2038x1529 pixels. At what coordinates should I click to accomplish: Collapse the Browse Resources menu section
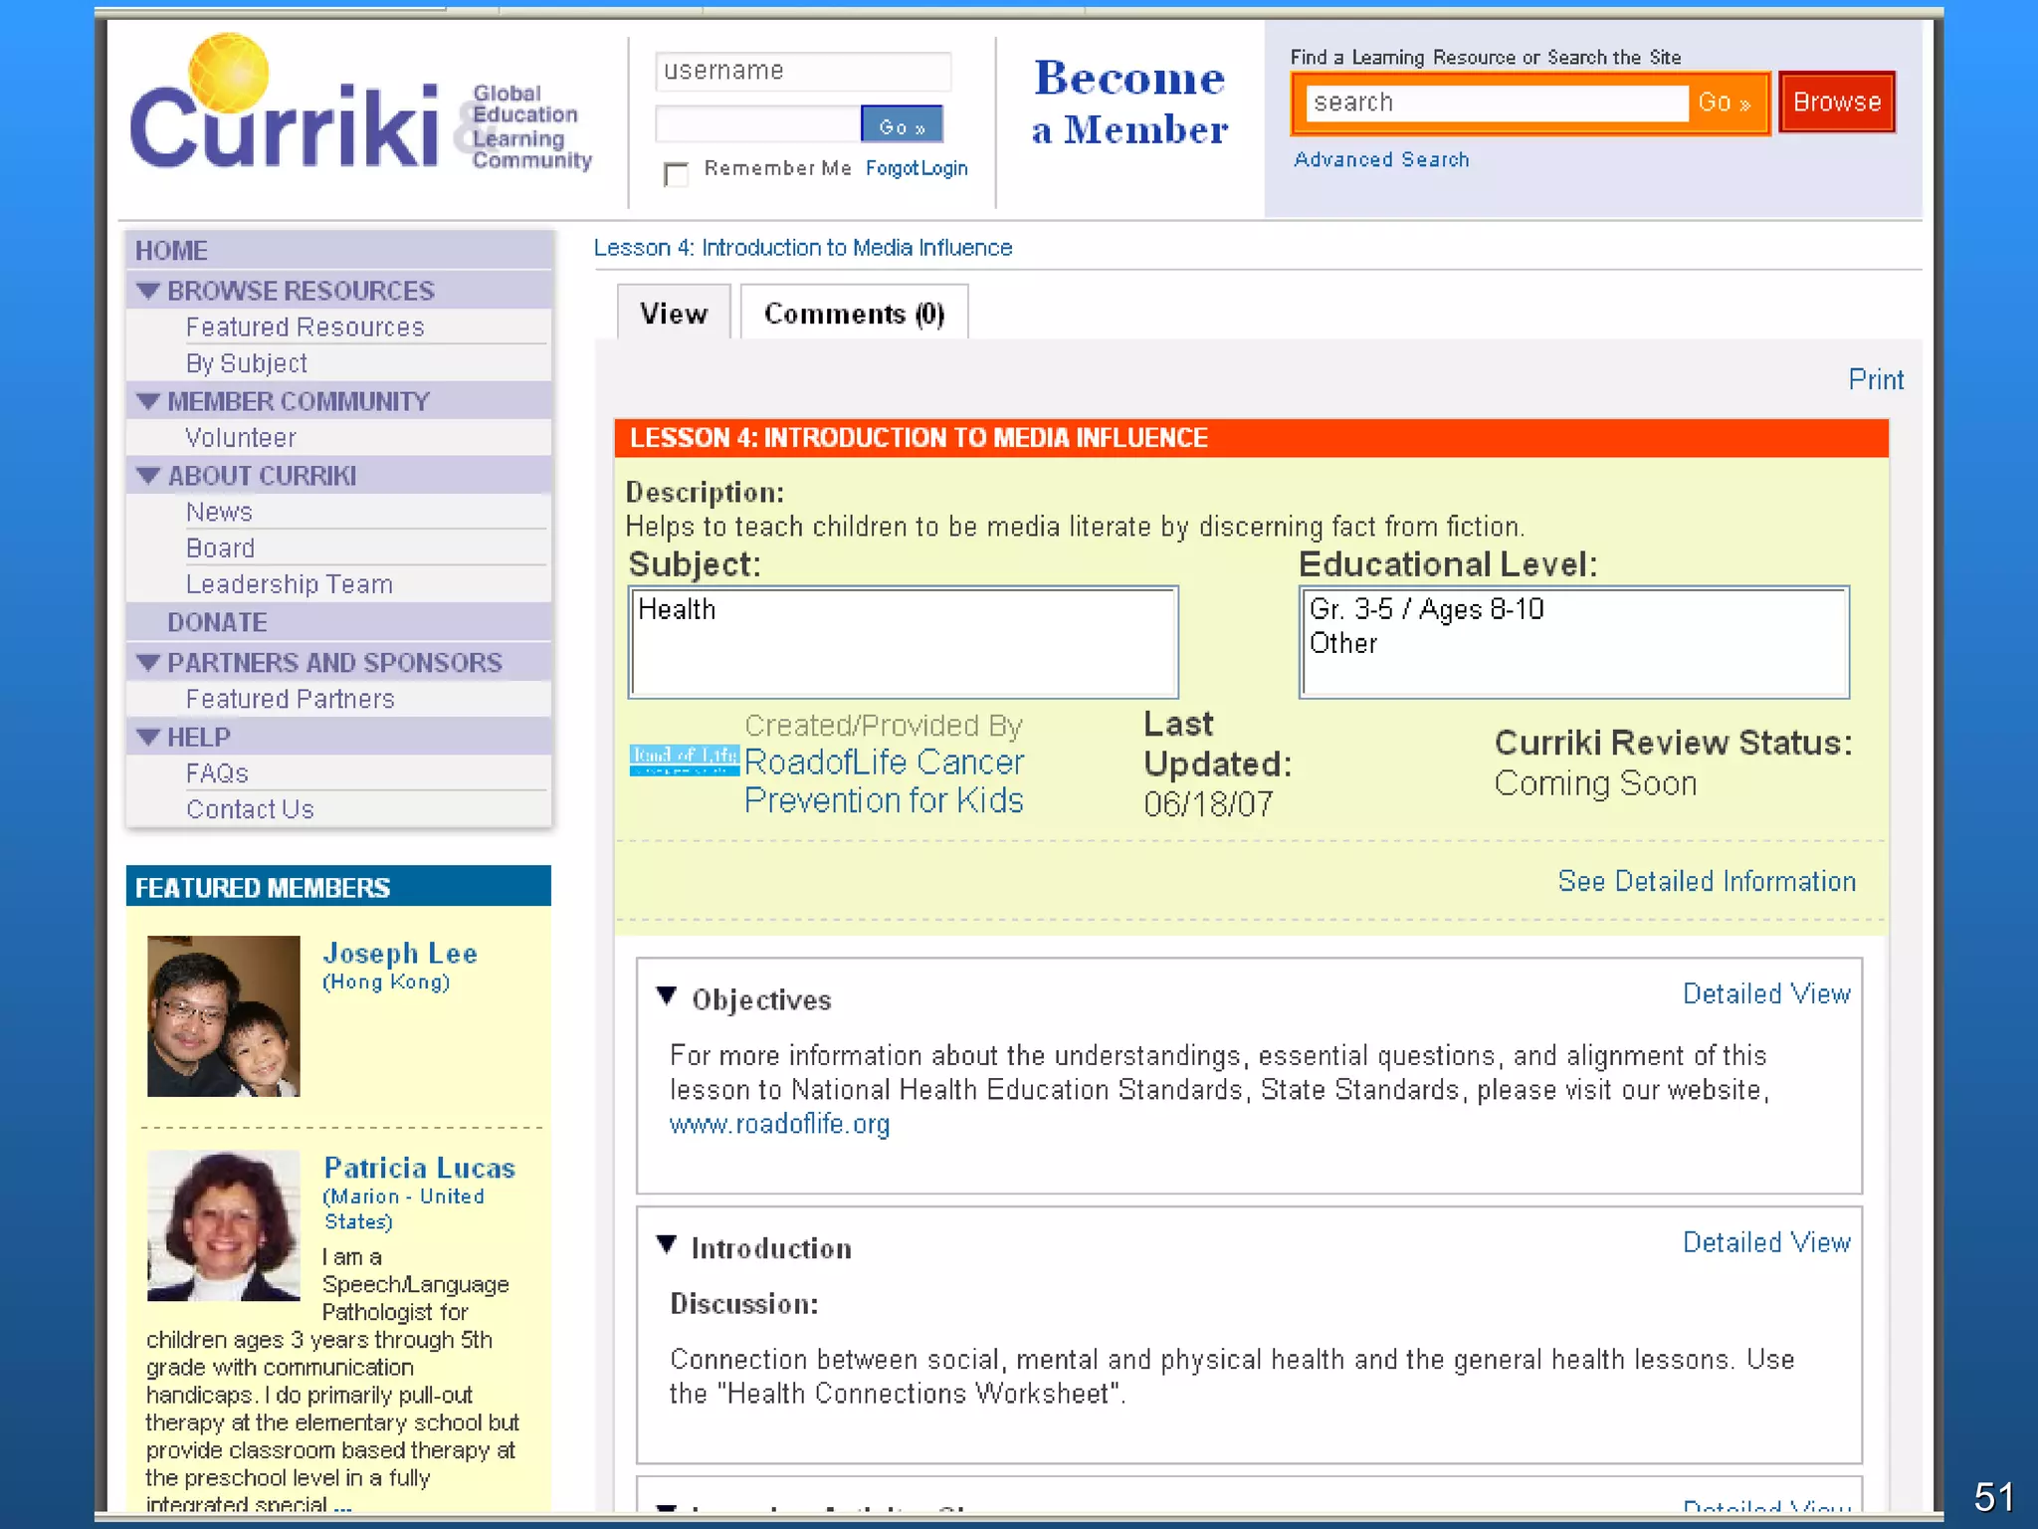point(148,291)
